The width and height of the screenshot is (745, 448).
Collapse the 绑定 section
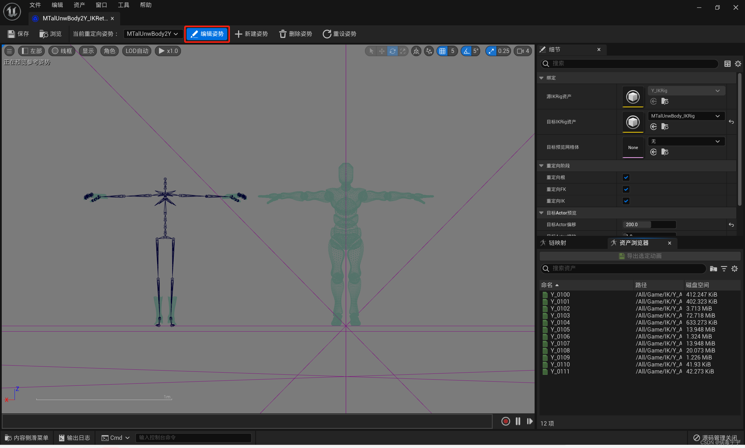tap(541, 78)
